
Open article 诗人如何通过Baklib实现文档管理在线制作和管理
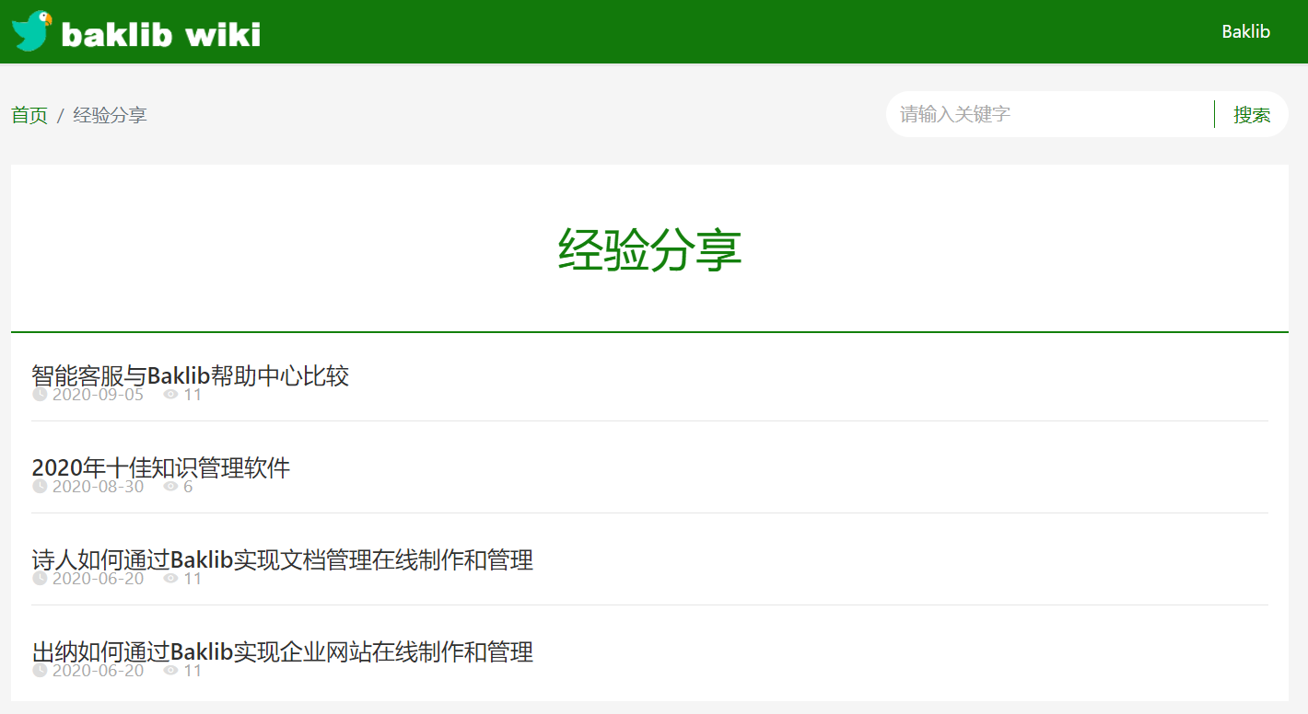(282, 559)
